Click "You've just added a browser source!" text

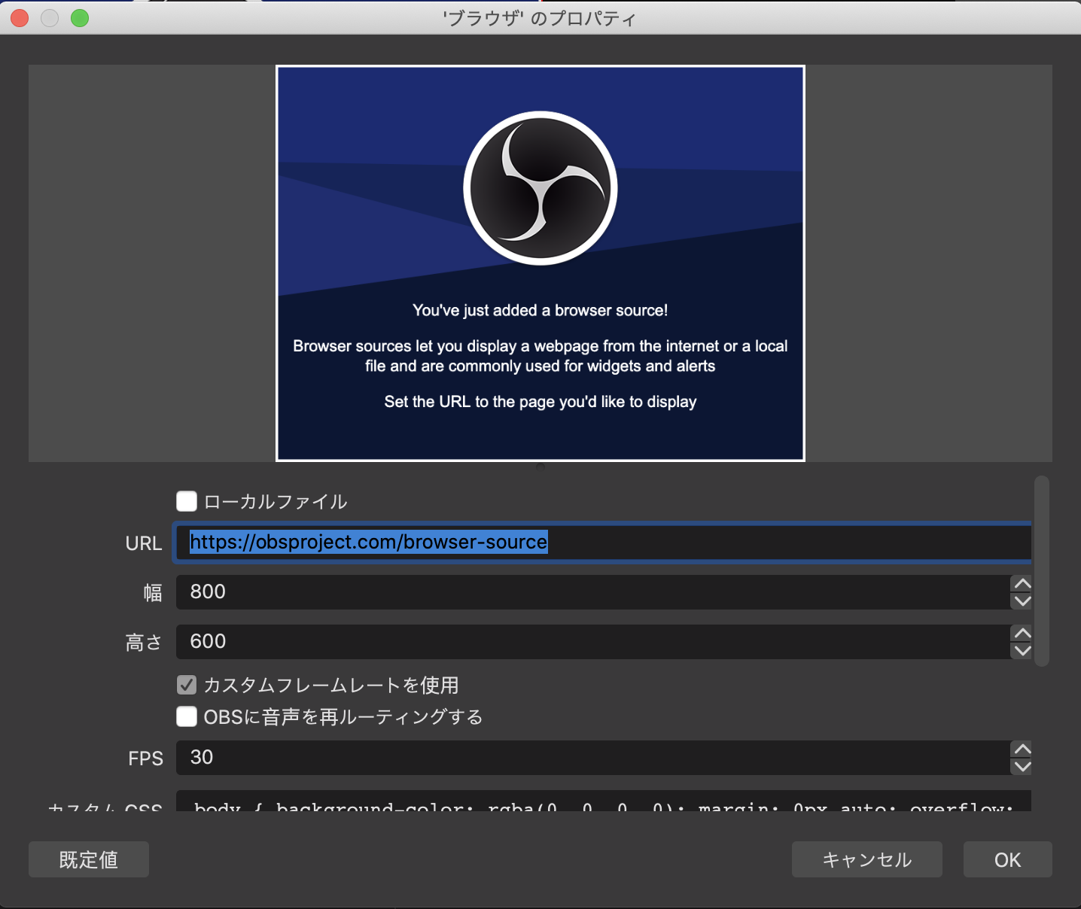point(540,310)
